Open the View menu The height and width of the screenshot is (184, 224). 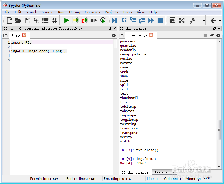[141, 12]
